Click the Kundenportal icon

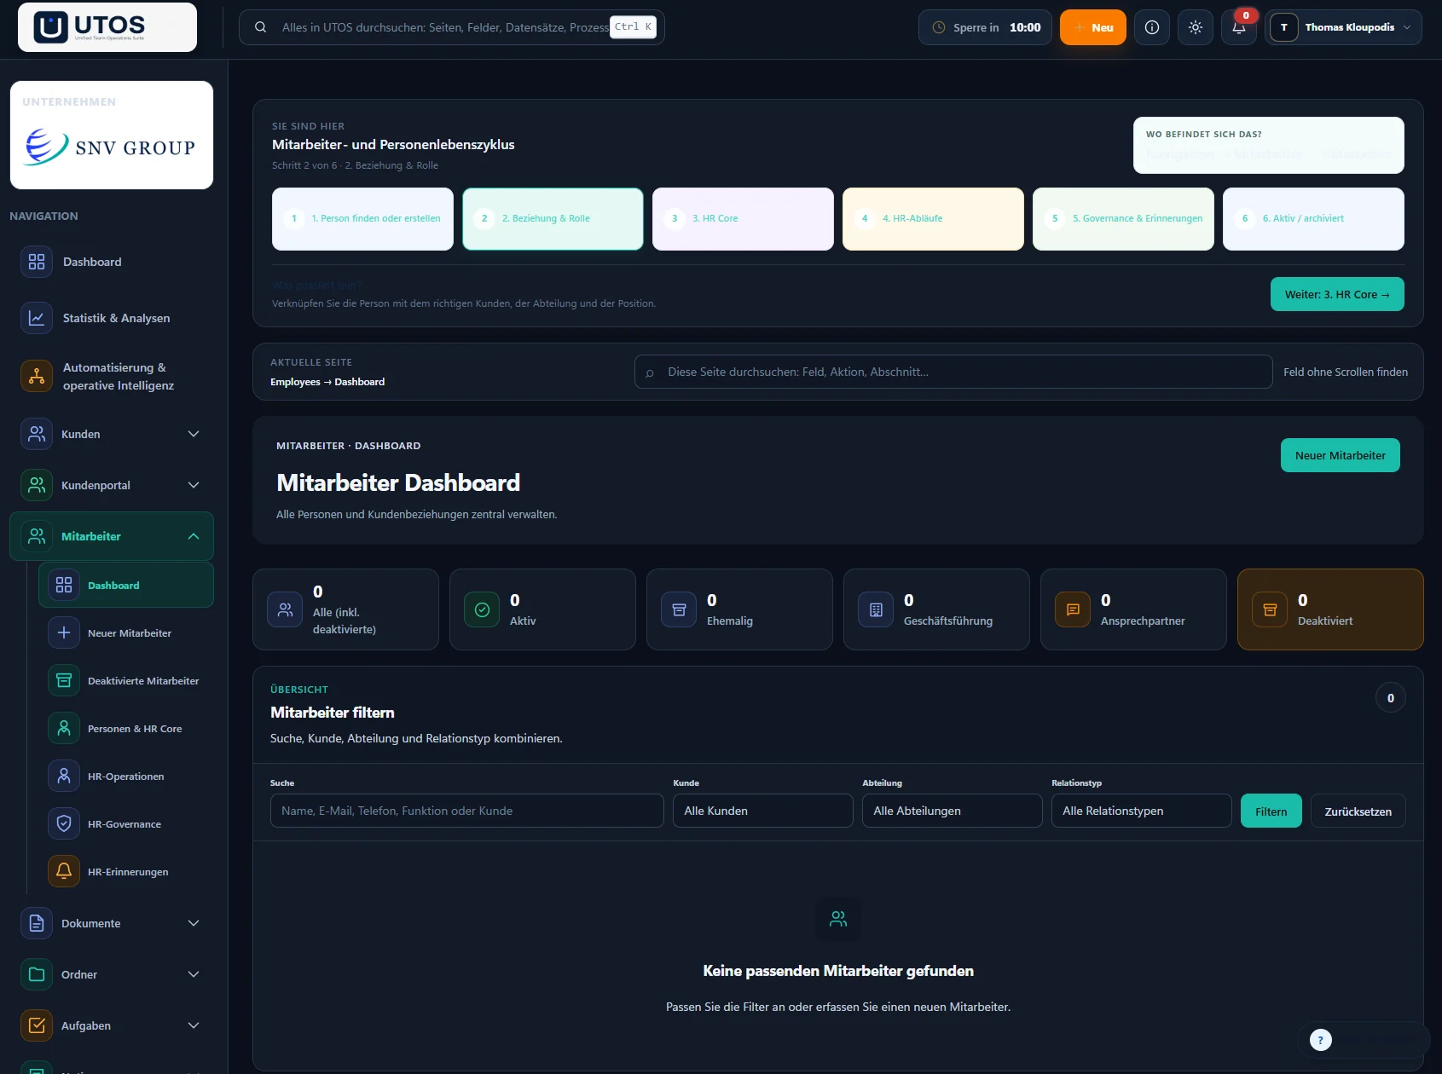coord(37,485)
